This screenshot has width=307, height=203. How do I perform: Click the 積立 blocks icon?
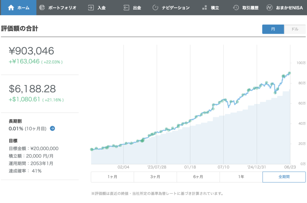[x=204, y=7]
